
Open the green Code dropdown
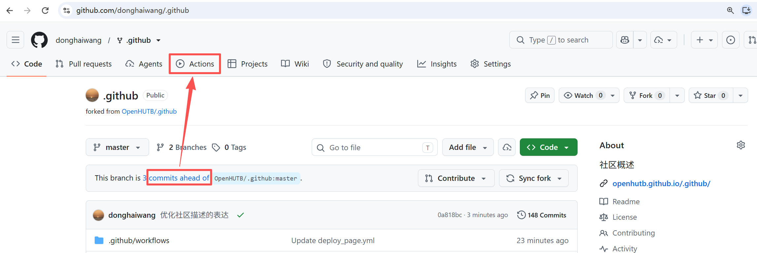(x=549, y=147)
